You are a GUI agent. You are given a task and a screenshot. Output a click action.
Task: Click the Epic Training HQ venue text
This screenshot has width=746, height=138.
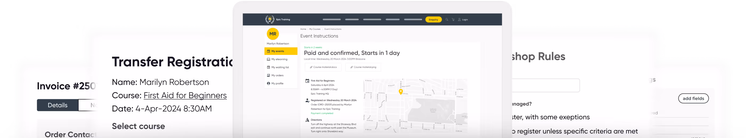[x=320, y=94]
